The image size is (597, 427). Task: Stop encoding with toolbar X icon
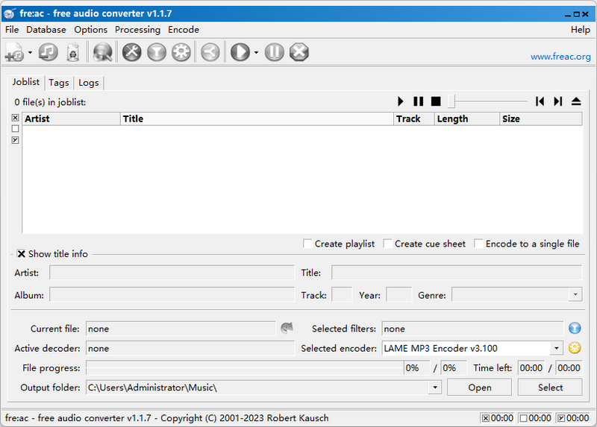tap(299, 52)
